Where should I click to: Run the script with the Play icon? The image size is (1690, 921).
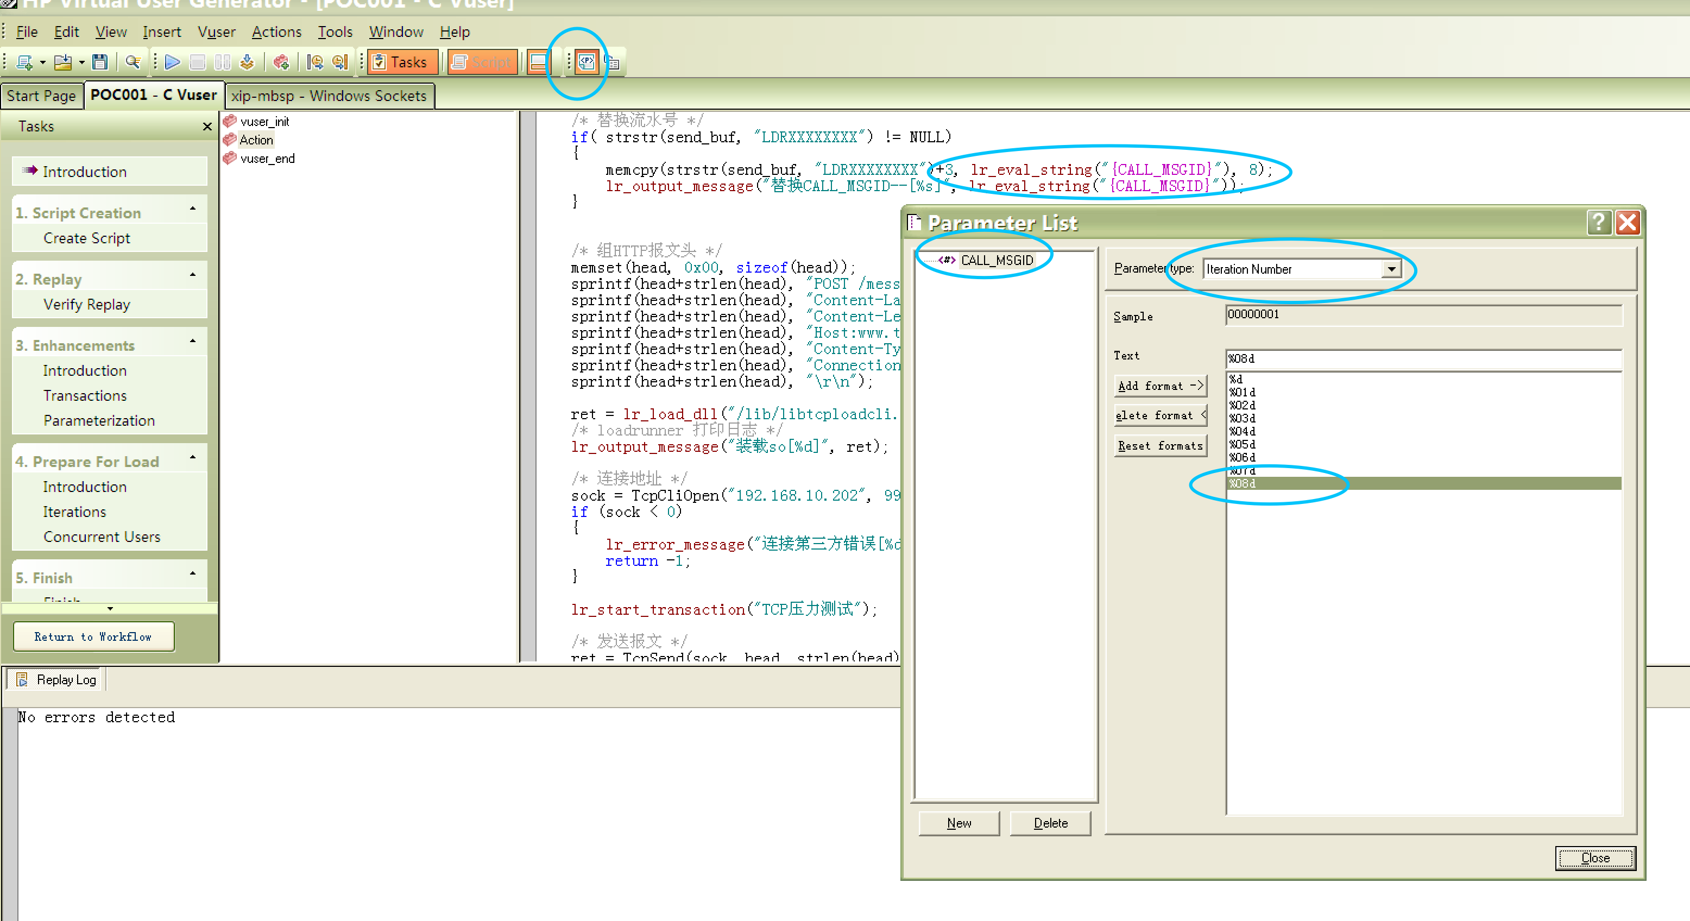(x=173, y=62)
